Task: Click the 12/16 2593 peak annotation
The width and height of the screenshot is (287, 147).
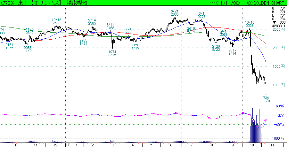Action: 56,21
